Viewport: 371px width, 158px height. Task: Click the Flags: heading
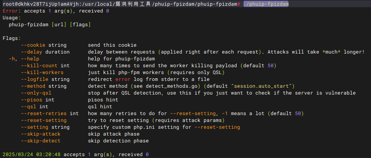(12, 38)
